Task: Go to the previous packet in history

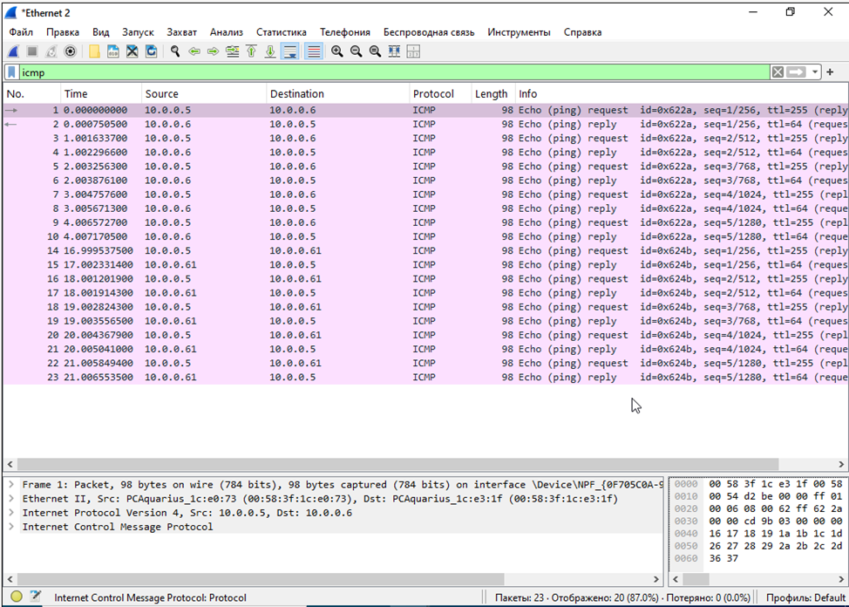Action: coord(194,51)
